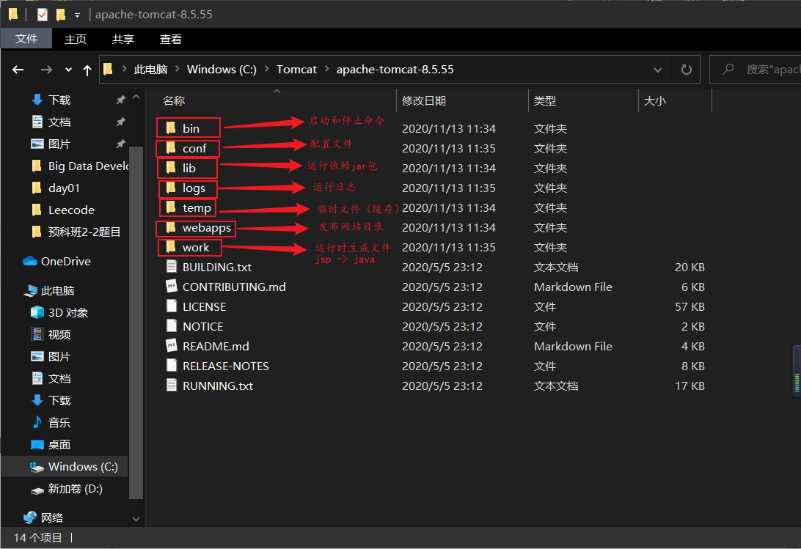The image size is (801, 549).
Task: Click the Forward navigation arrow
Action: click(x=46, y=70)
